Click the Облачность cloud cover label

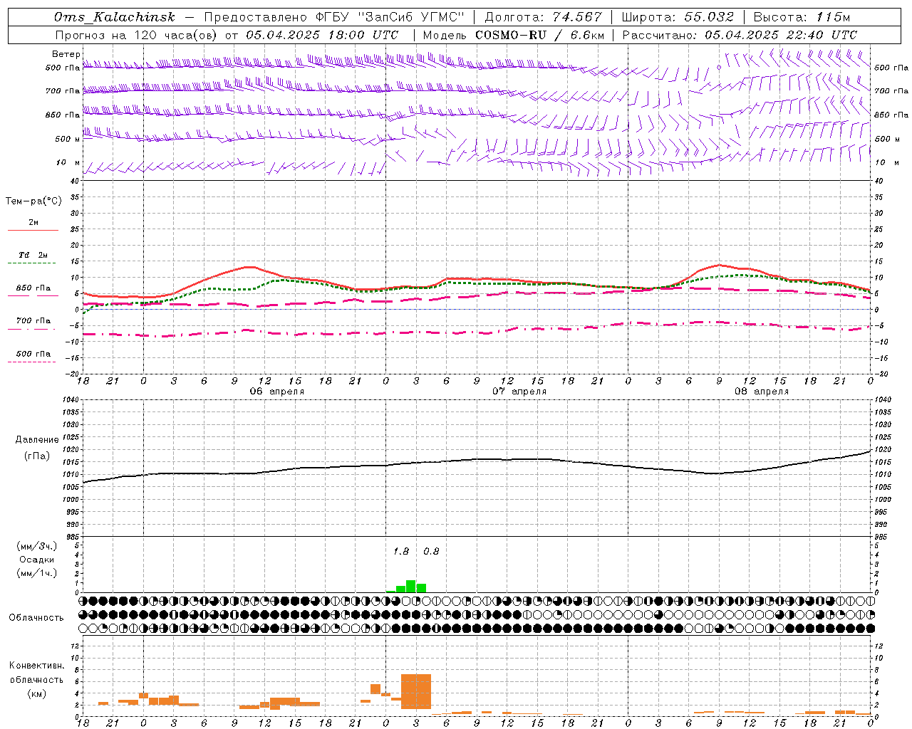(x=36, y=618)
